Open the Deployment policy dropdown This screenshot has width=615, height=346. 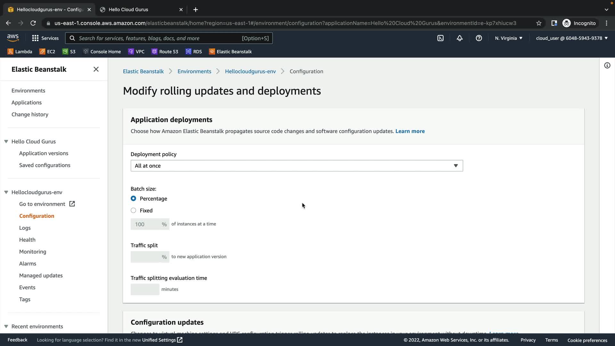pyautogui.click(x=296, y=166)
